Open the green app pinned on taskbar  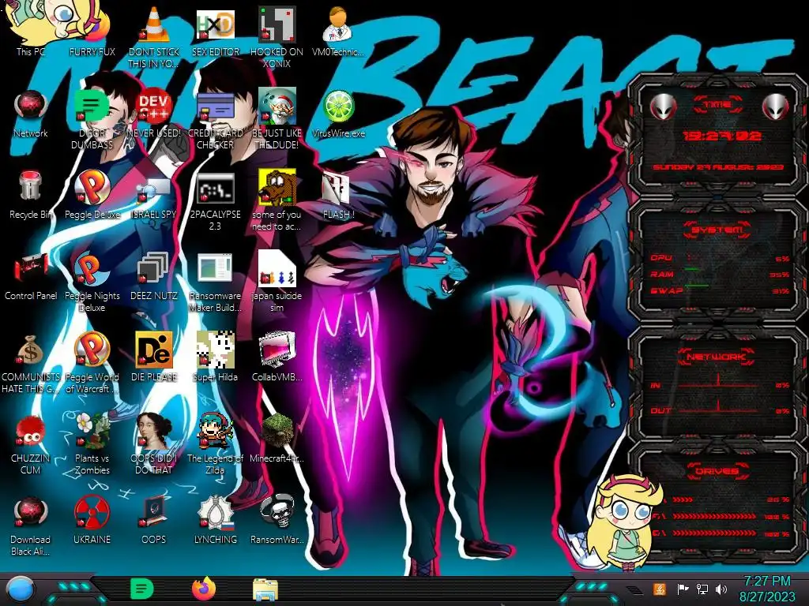(142, 589)
